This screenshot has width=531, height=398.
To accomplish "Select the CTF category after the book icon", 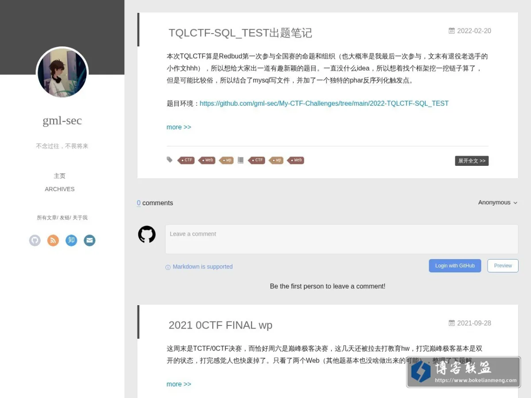I will pos(257,160).
